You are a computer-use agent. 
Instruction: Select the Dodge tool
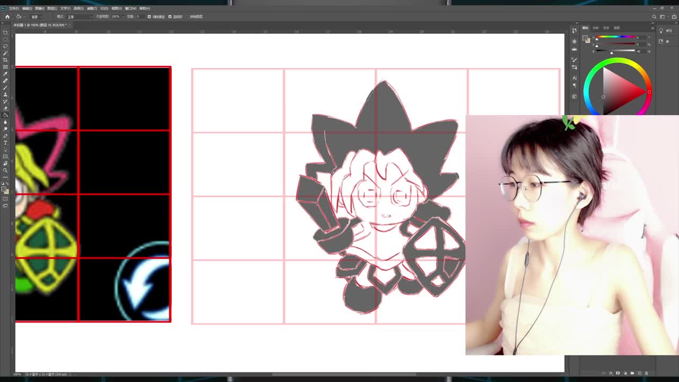5,129
